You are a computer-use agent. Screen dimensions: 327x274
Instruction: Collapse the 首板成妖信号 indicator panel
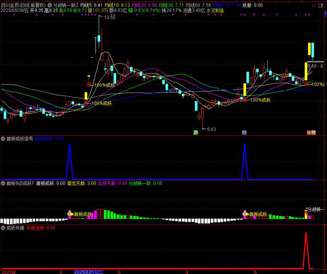(3, 138)
